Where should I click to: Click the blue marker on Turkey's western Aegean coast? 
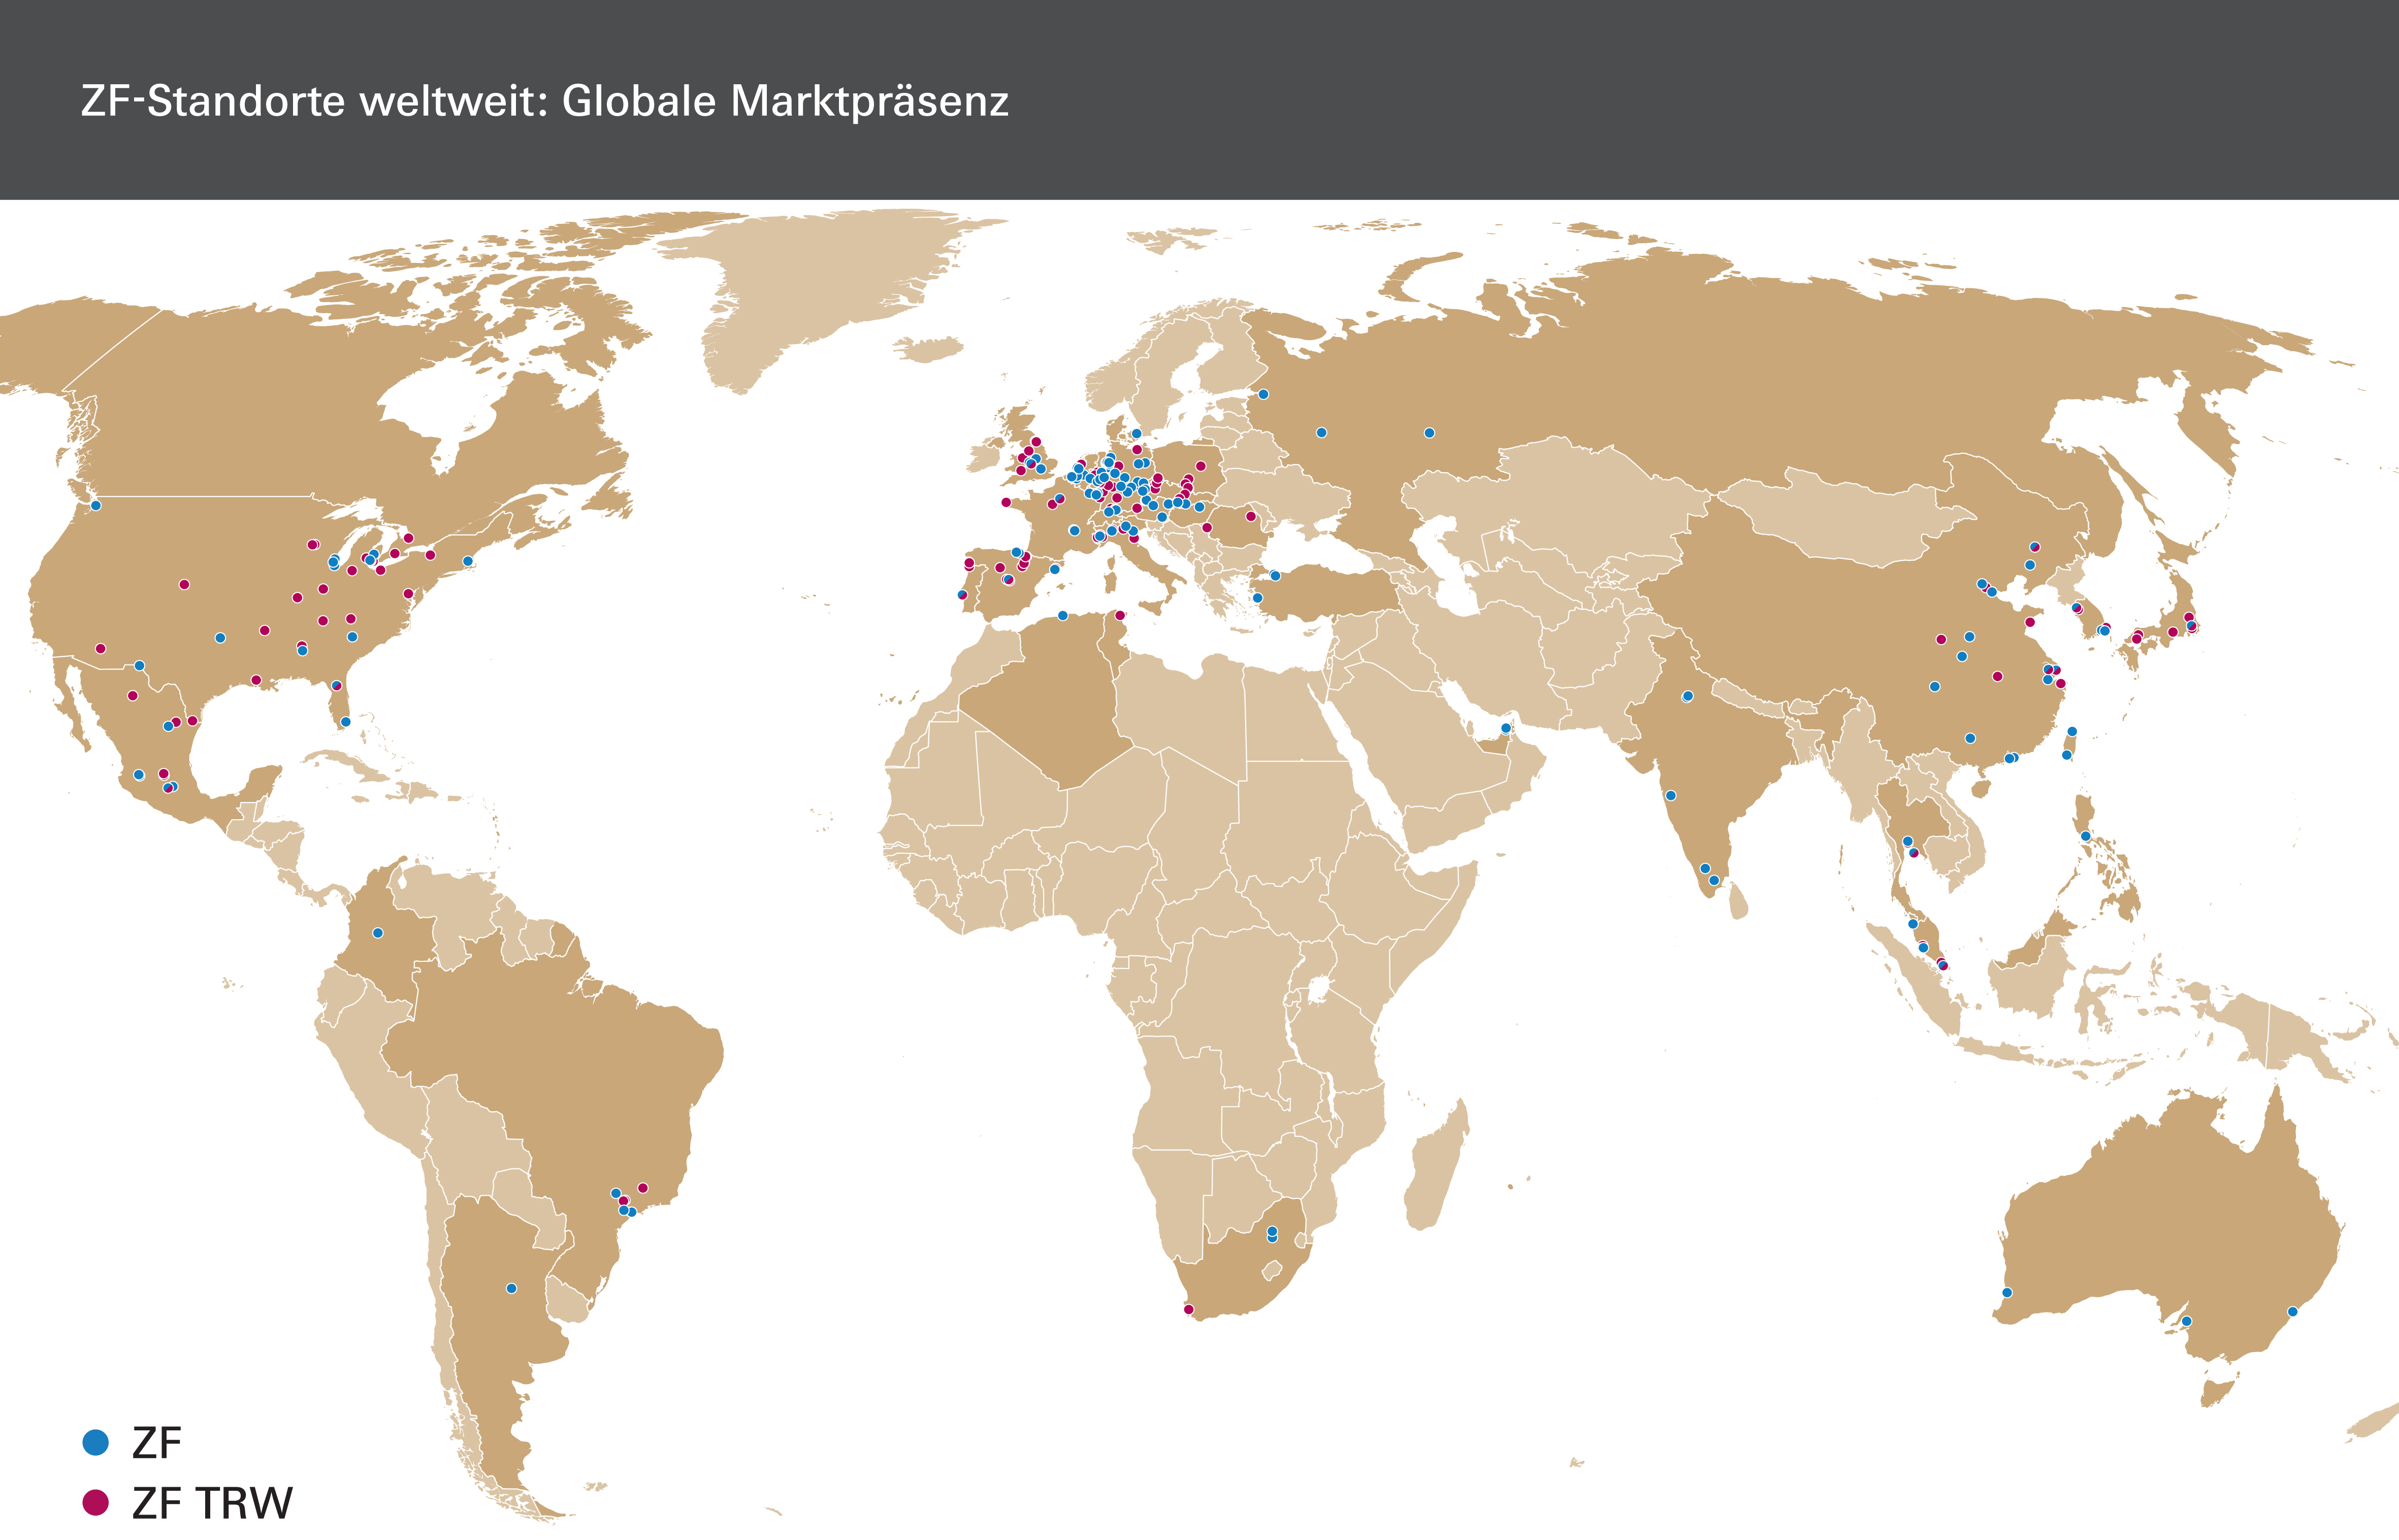1257,598
